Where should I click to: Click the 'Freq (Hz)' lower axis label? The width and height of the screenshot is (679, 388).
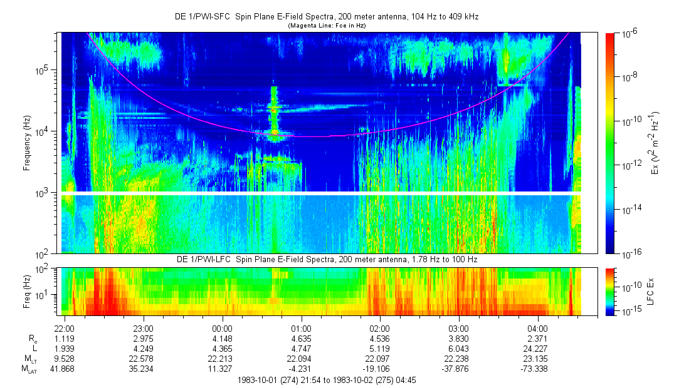[27, 292]
